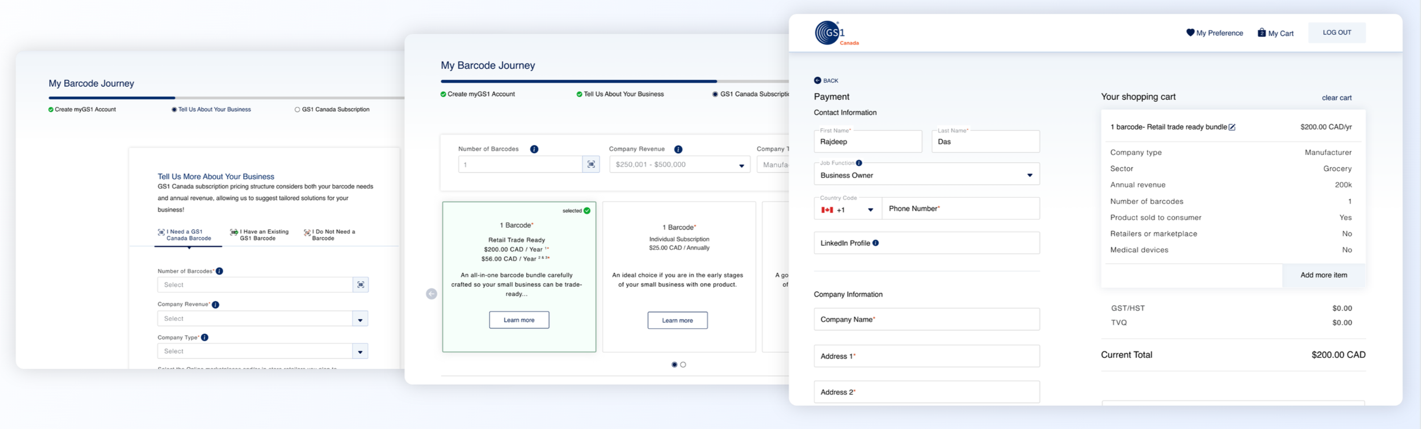
Task: Open Company Revenue $250,001 - $500,000 dropdown
Action: (680, 165)
